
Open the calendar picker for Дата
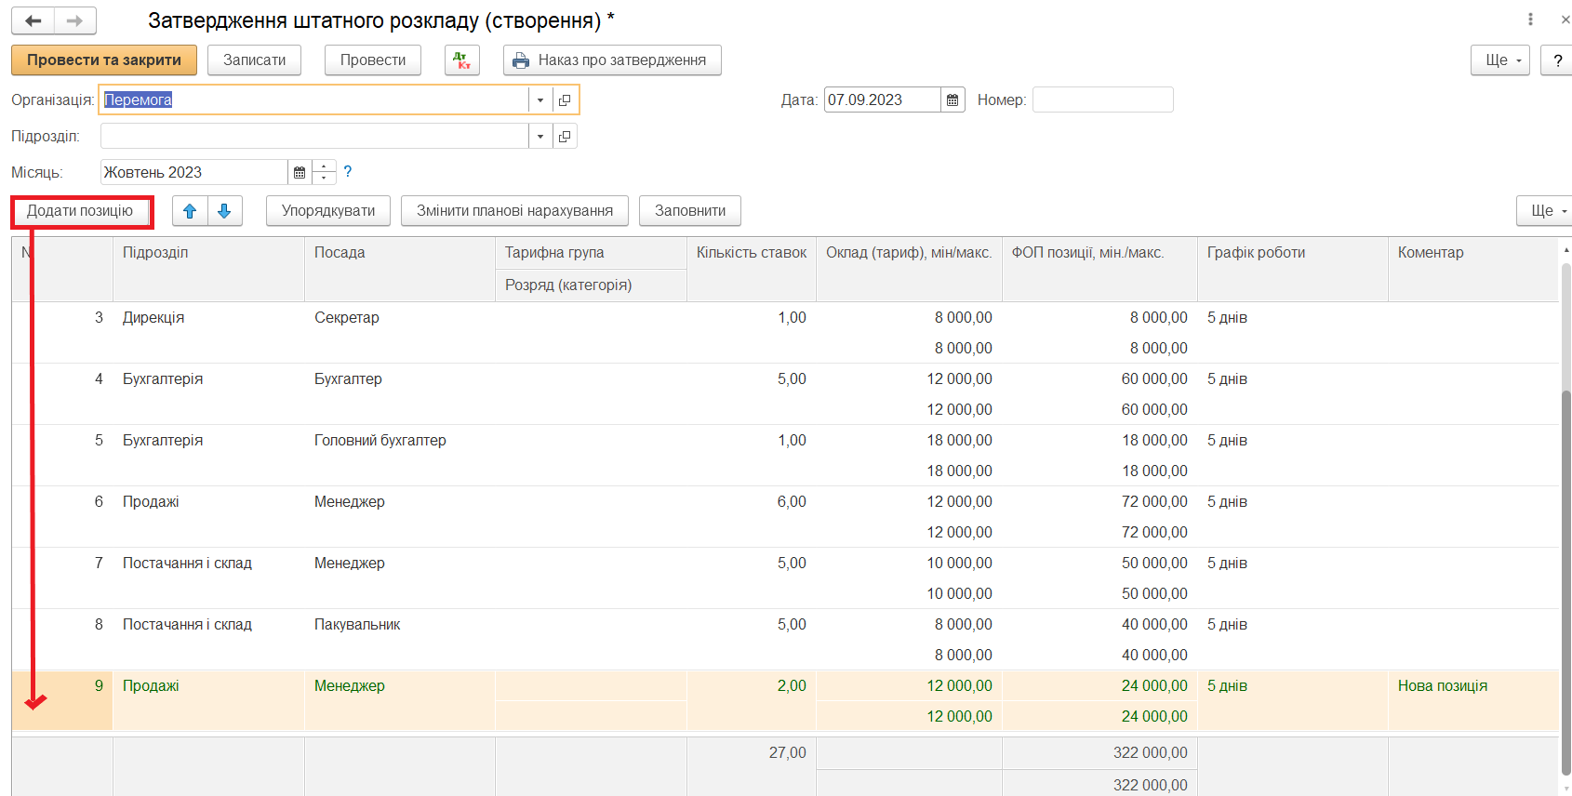pos(953,99)
